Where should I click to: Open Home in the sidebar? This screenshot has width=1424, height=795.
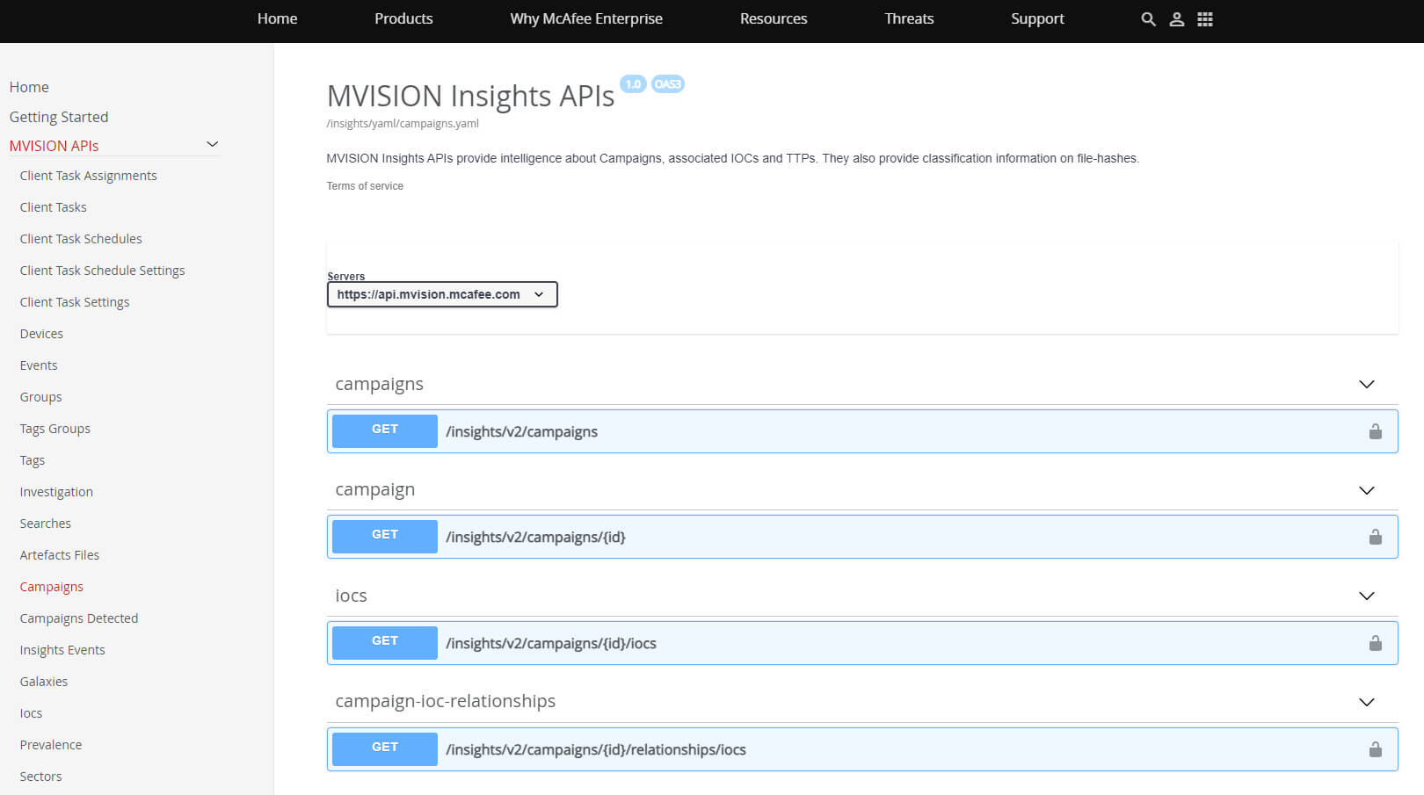point(29,87)
